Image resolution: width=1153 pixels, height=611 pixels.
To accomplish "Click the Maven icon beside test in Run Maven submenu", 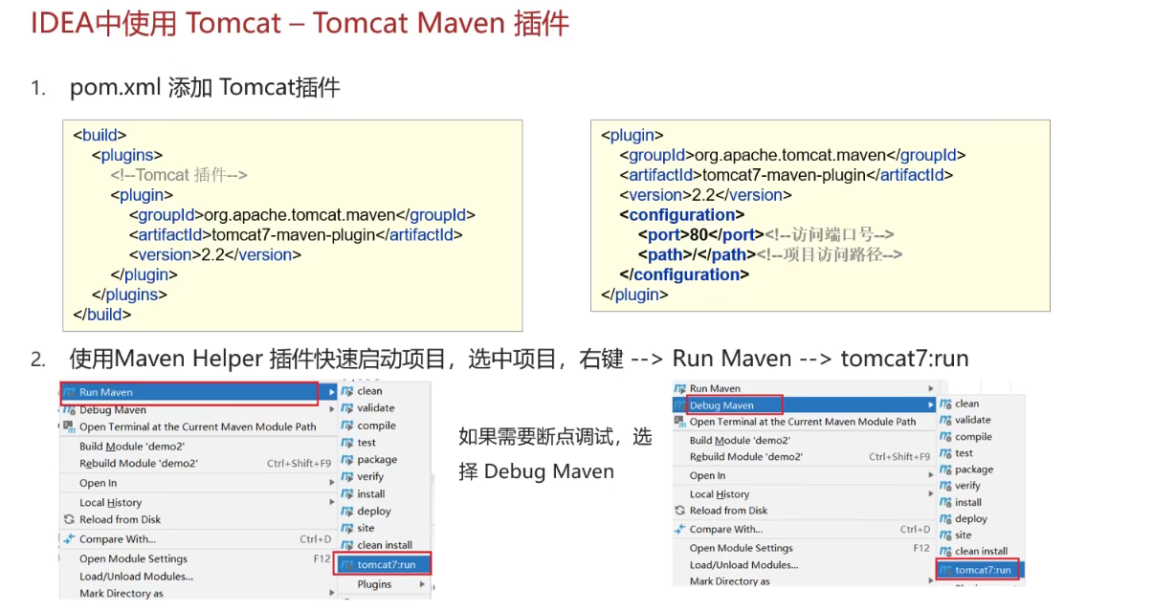I will point(348,443).
